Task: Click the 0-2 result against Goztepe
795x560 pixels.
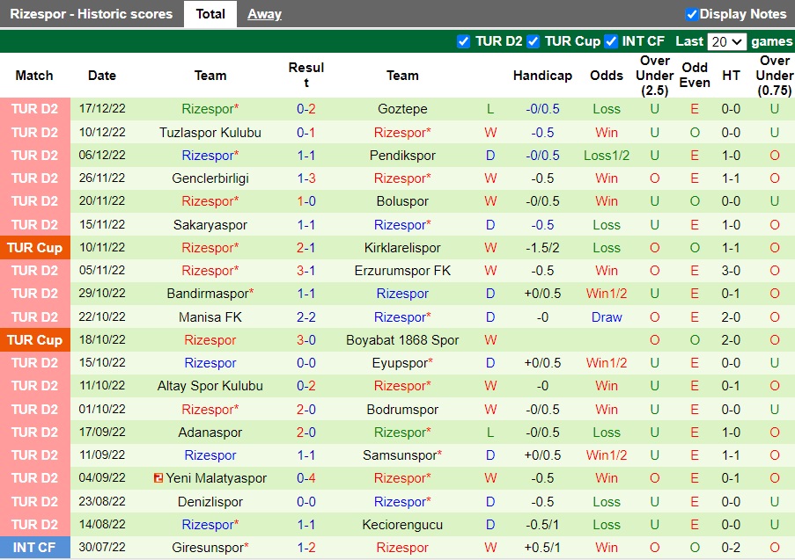Action: point(306,109)
